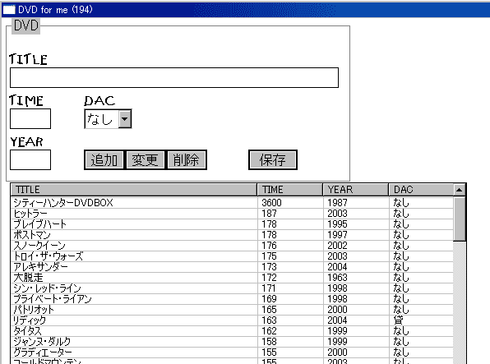Image resolution: width=490 pixels, height=364 pixels.
Task: Click TIME value 163
Action: tap(269, 320)
